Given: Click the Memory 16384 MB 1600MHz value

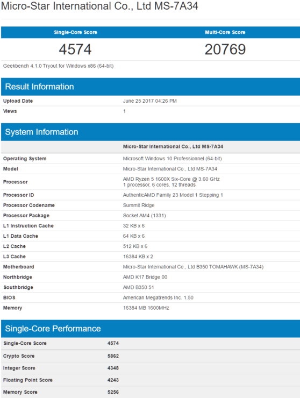Looking at the screenshot, I should [x=146, y=308].
